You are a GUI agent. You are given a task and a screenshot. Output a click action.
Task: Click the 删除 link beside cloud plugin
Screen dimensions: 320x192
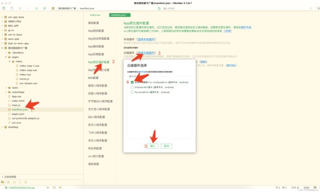click(203, 62)
